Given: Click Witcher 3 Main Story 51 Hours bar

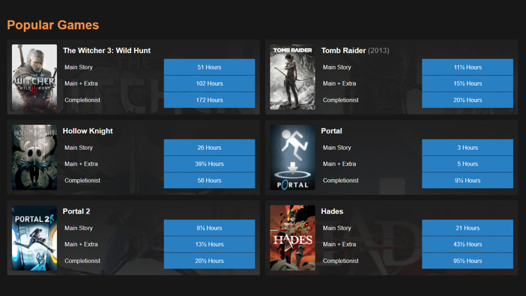Looking at the screenshot, I should [x=210, y=67].
